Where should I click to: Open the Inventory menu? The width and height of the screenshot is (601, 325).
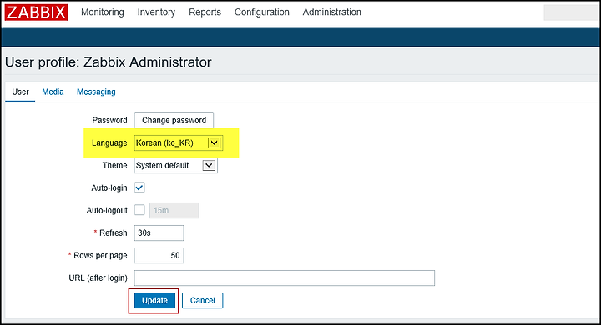pyautogui.click(x=156, y=12)
